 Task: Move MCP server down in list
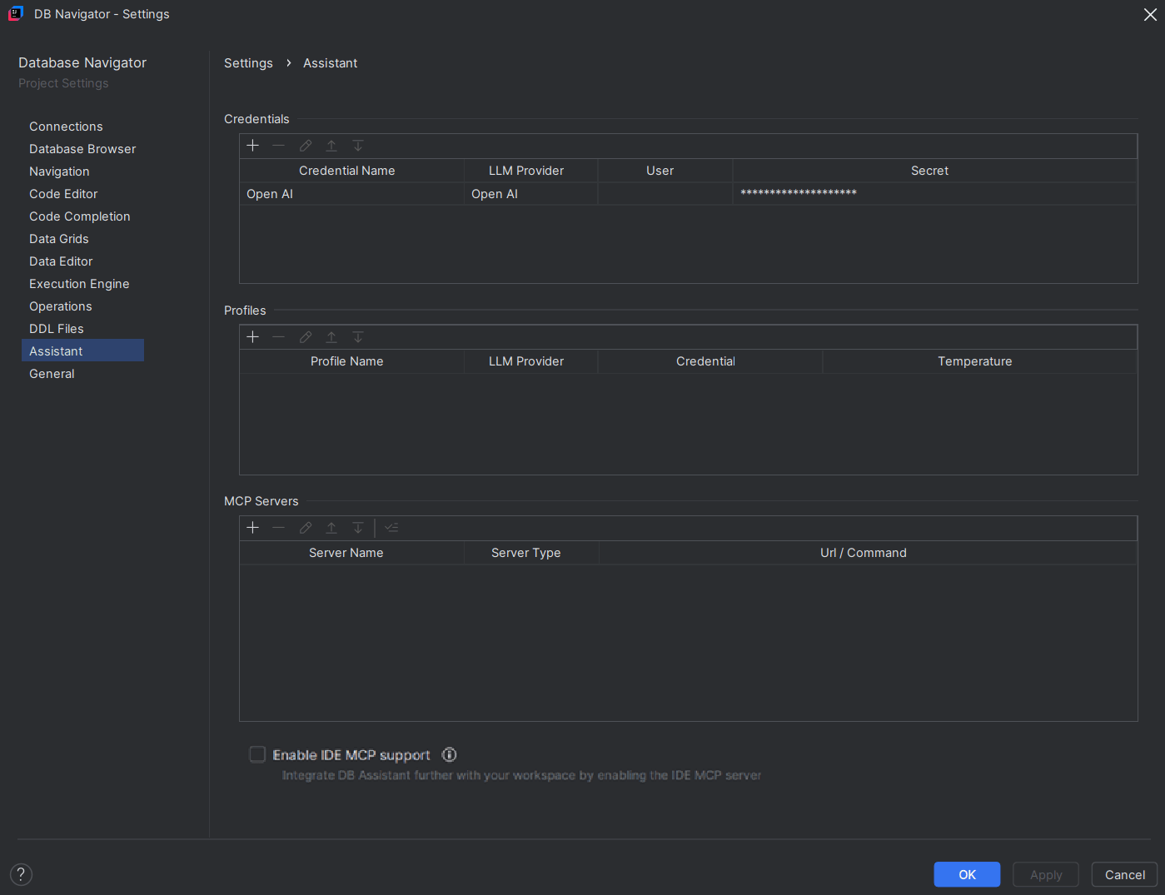point(358,528)
